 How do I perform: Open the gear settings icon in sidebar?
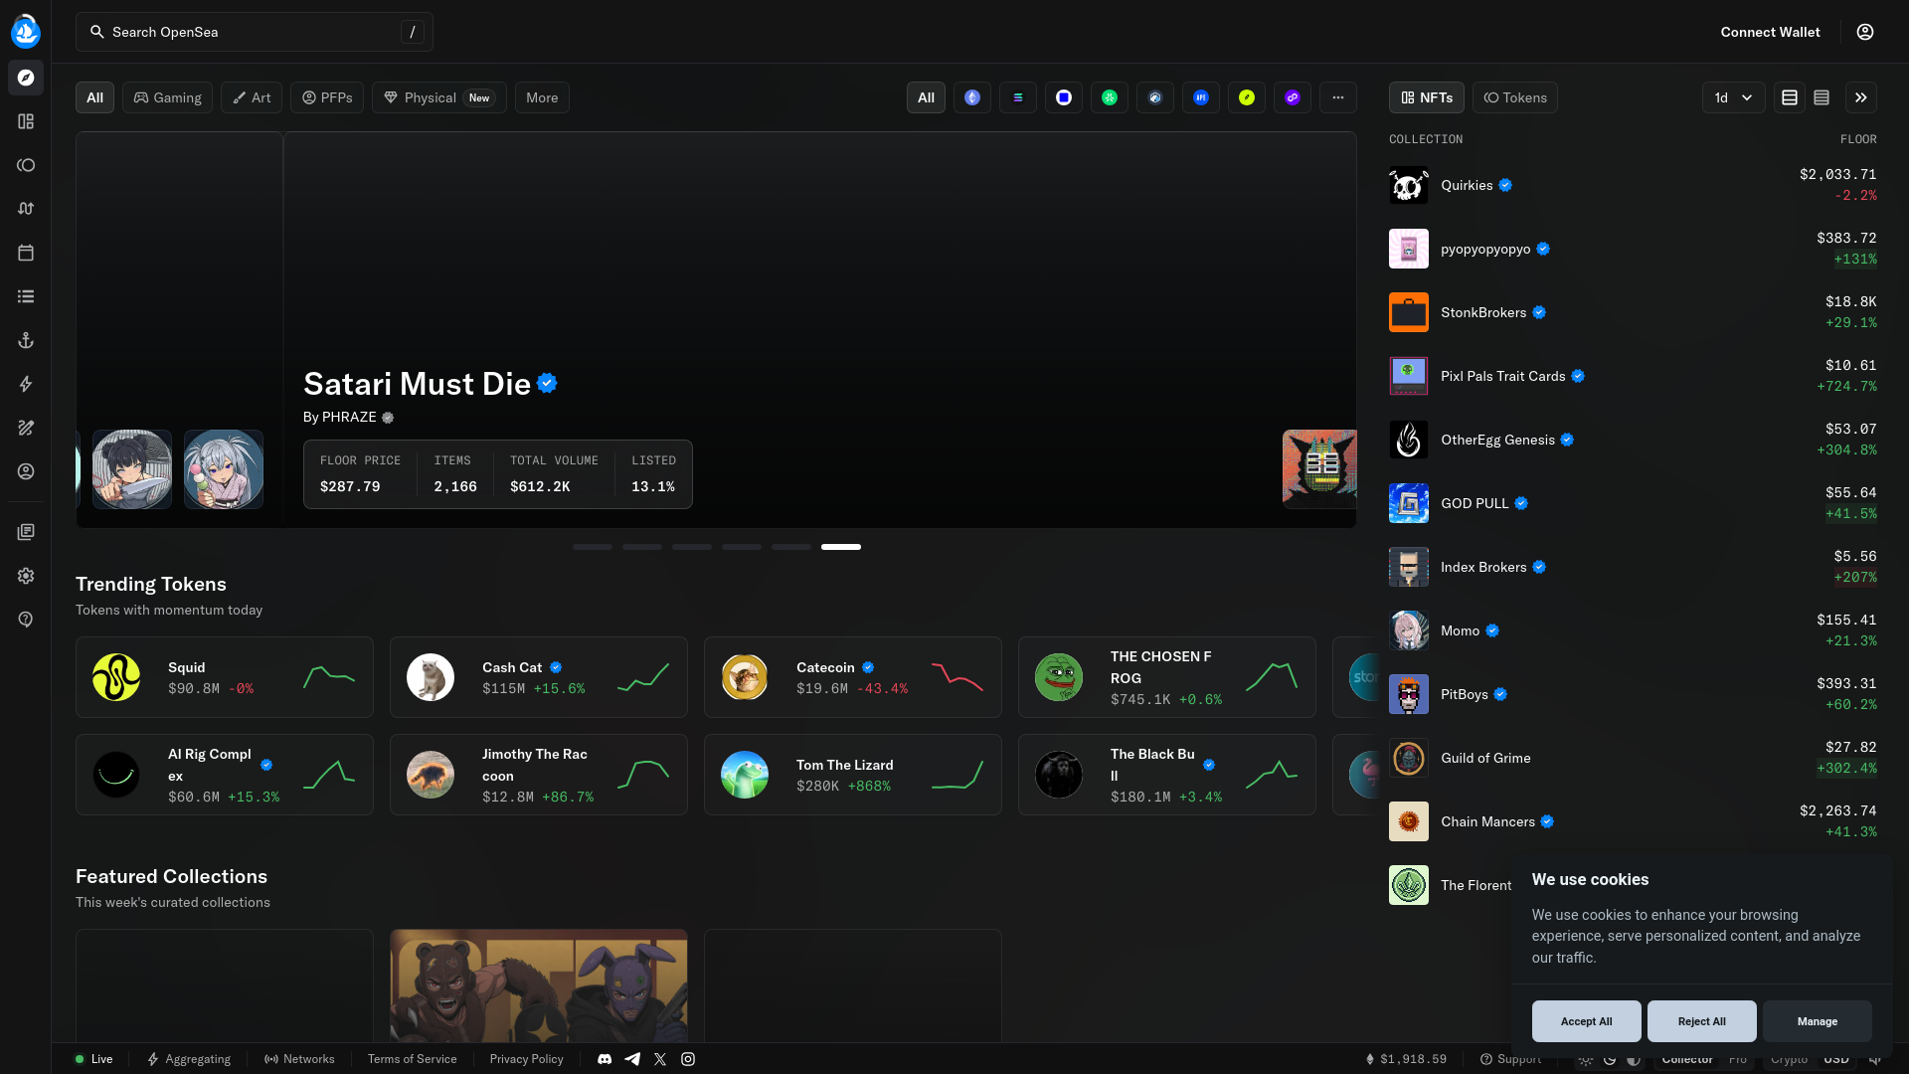click(26, 576)
